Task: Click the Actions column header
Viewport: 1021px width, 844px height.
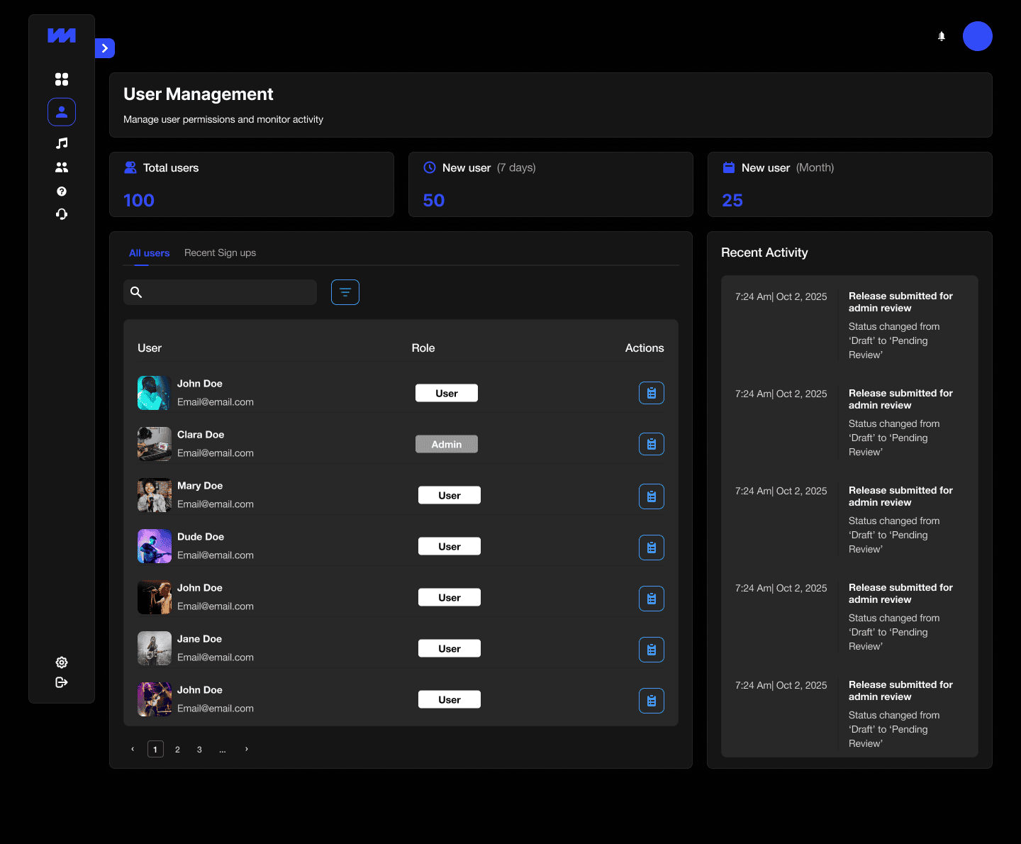Action: click(645, 348)
